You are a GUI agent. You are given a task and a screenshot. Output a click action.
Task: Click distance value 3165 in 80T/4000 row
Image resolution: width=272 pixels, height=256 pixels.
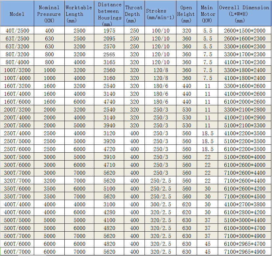pos(109,62)
